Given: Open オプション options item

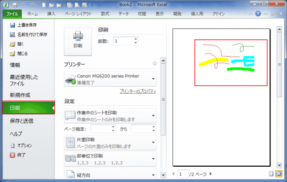Looking at the screenshot, I should (x=21, y=145).
